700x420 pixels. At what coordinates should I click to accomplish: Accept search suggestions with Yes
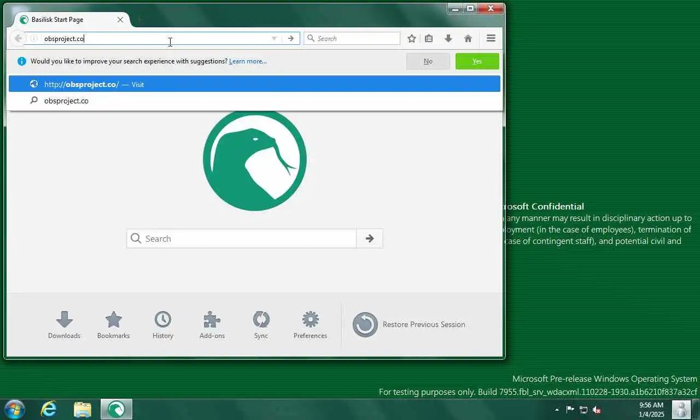pos(477,61)
